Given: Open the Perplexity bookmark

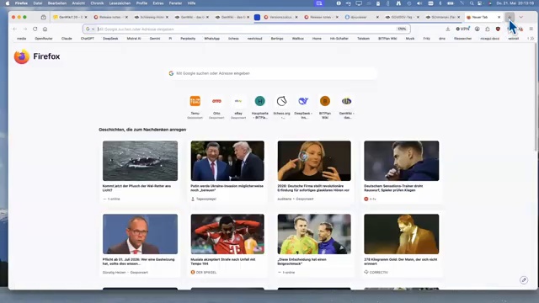Looking at the screenshot, I should (188, 39).
